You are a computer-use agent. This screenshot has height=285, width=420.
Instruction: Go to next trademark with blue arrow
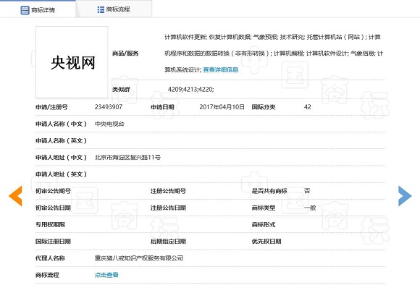coord(405,196)
